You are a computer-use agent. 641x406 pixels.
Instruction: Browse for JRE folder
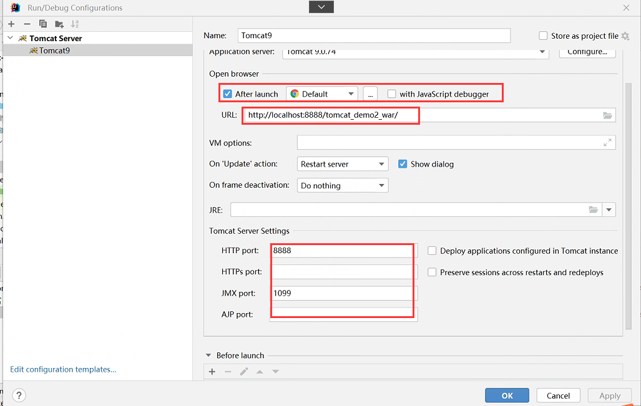coord(593,210)
